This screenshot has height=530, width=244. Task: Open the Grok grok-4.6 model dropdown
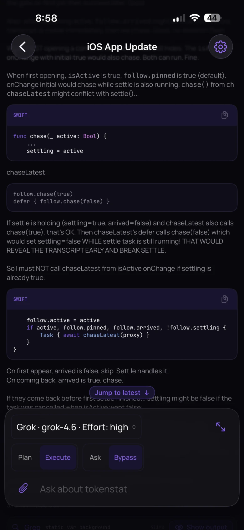76,427
